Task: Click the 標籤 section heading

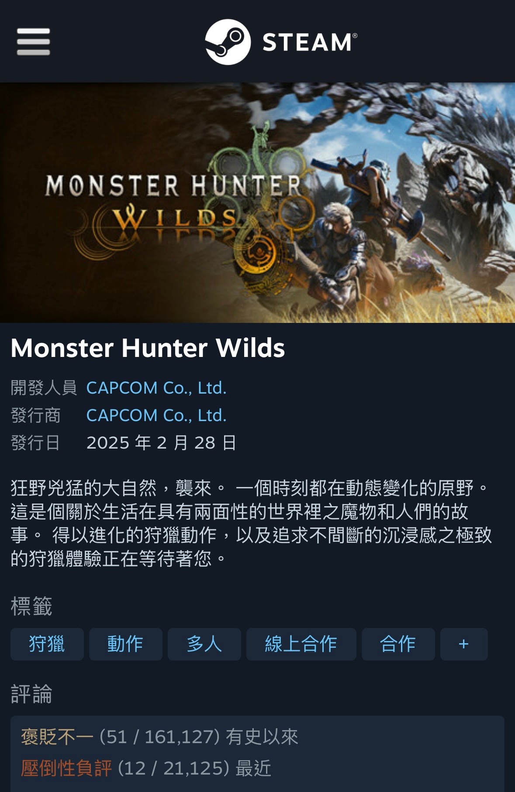Action: pos(31,606)
